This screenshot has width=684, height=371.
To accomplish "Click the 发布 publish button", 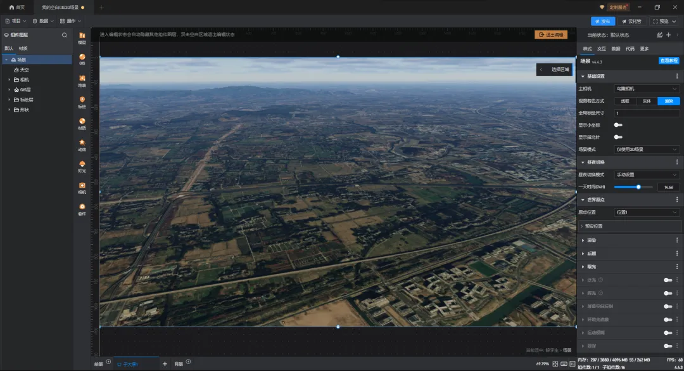I will coord(603,21).
